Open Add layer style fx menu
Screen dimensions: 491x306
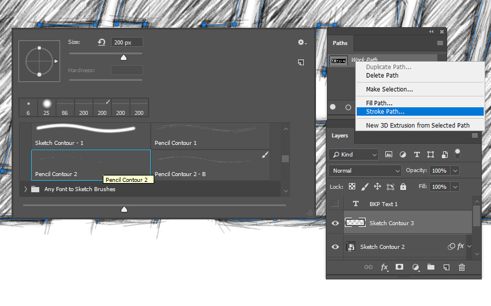(x=385, y=267)
